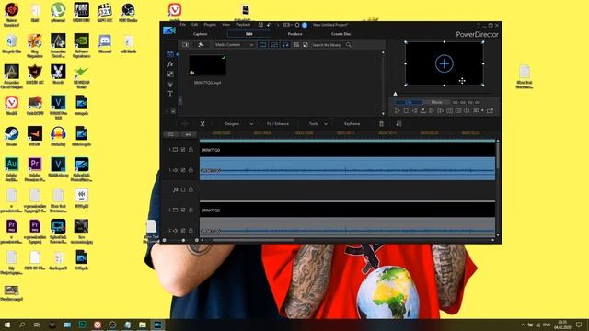Click the blue notification circle icon
This screenshot has height=331, width=589.
pos(305,25)
